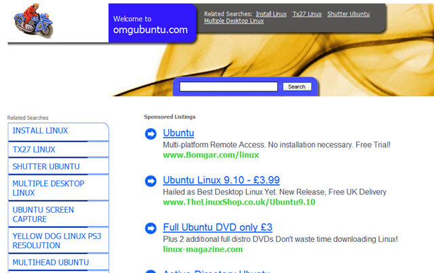Select MULTIHEAD UBUNTU in the sidebar
This screenshot has width=434, height=273.
point(58,262)
